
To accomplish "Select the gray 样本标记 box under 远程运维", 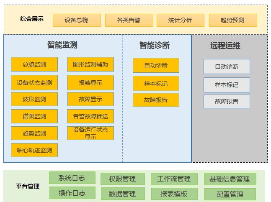I will 227,85.
